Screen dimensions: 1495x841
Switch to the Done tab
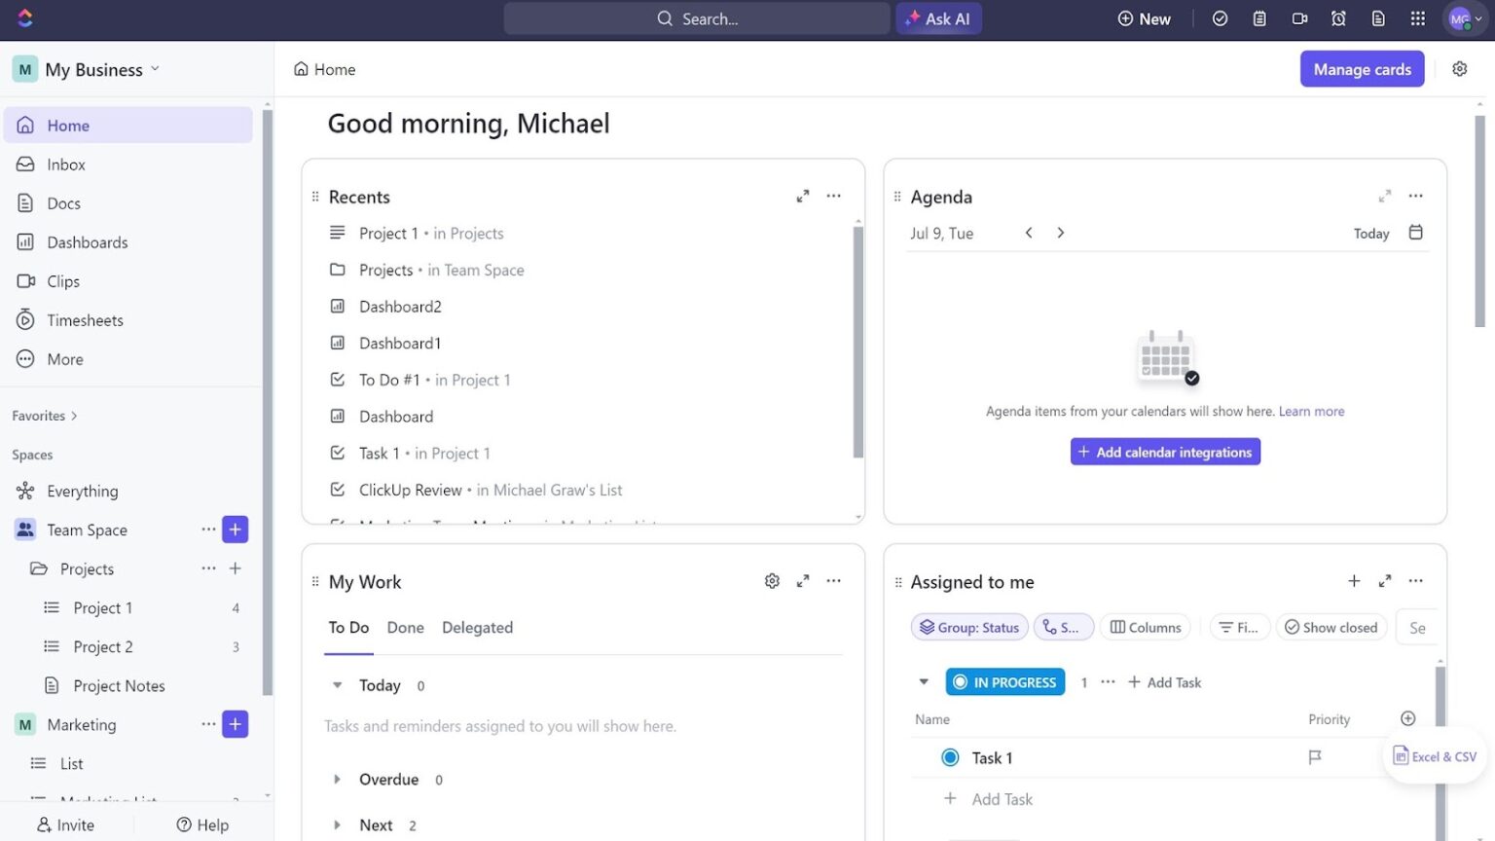point(405,627)
